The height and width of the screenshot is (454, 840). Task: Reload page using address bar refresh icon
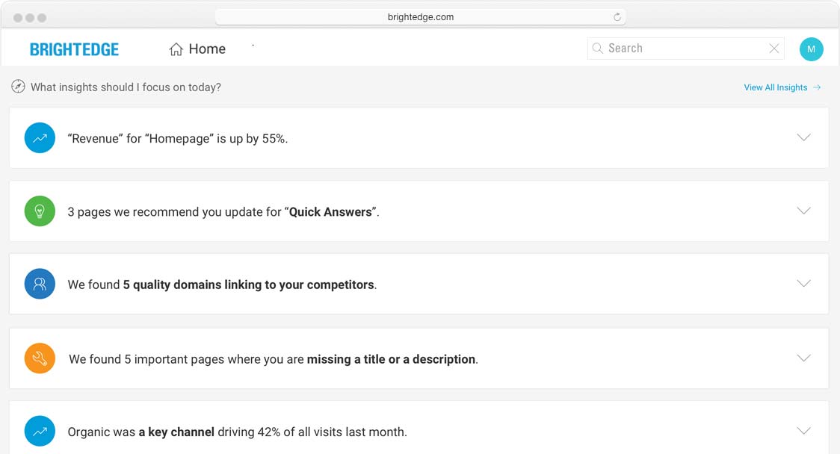click(617, 17)
